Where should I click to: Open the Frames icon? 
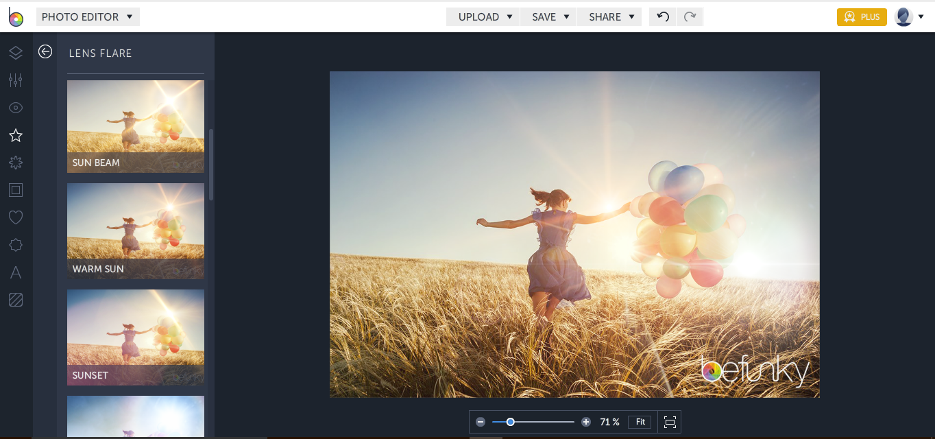click(x=16, y=190)
